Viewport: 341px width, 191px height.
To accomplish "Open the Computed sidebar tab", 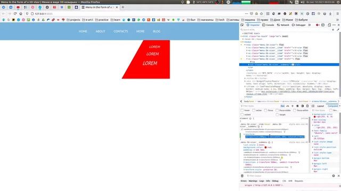I will 332,106.
